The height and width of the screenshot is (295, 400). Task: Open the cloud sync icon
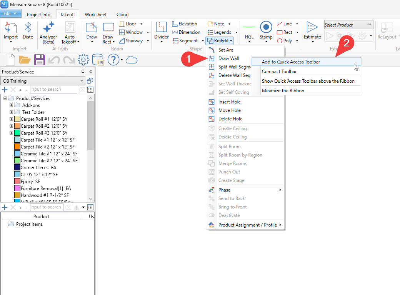tap(132, 60)
